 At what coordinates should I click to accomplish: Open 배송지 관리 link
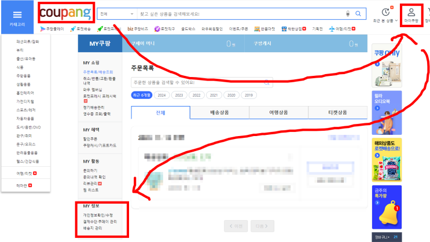point(93,228)
